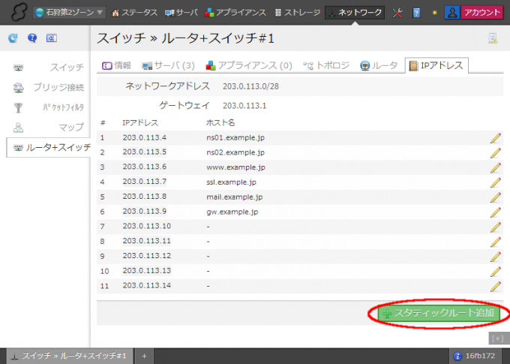Click the pencil icon for 203.0.113.14
The height and width of the screenshot is (364, 510).
pos(495,286)
